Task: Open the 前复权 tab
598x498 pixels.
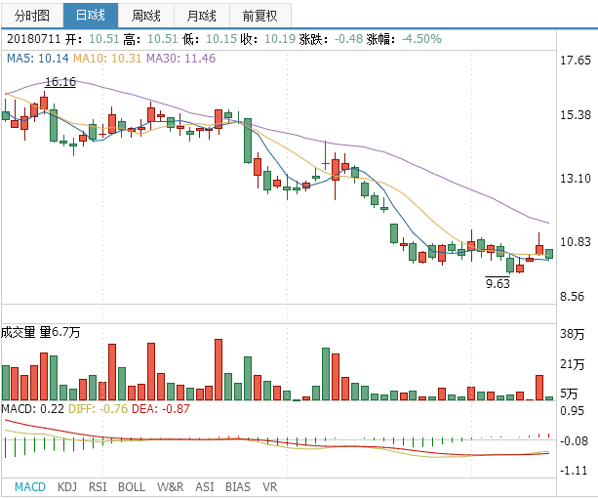Action: click(x=260, y=16)
